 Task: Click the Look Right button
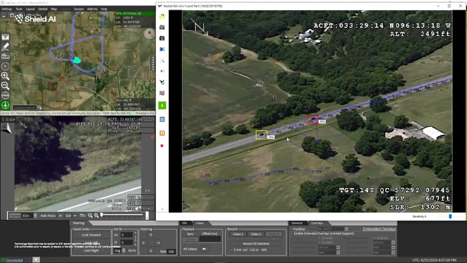(x=91, y=251)
